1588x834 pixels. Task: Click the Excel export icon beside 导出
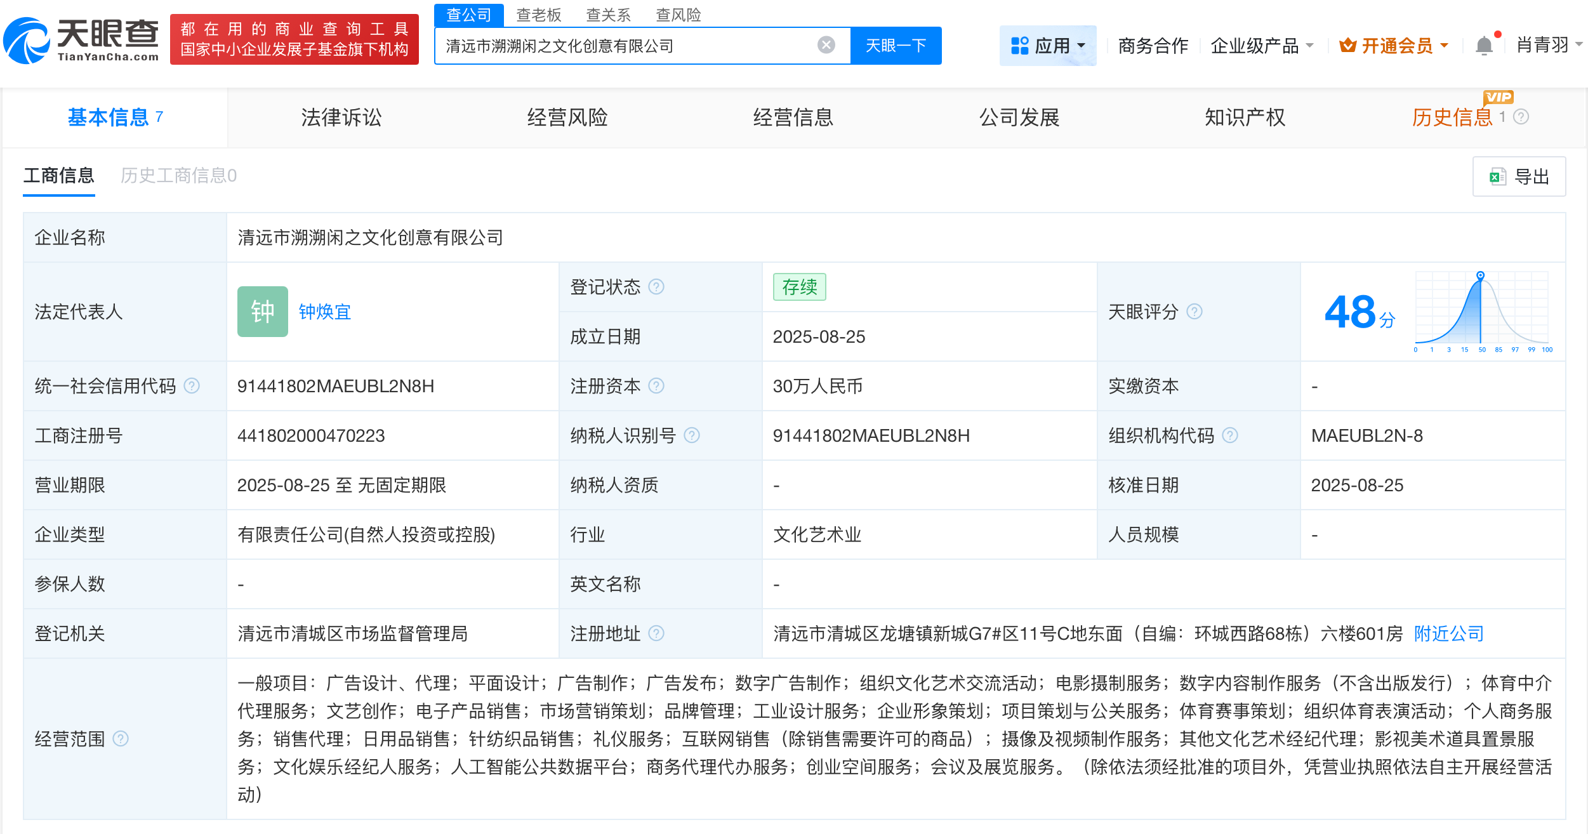point(1497,176)
